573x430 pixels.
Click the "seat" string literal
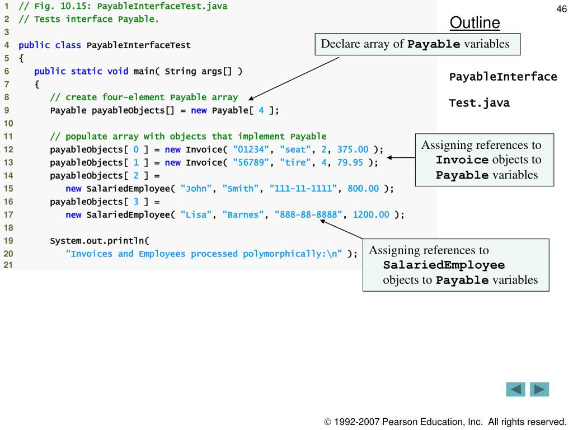[295, 149]
